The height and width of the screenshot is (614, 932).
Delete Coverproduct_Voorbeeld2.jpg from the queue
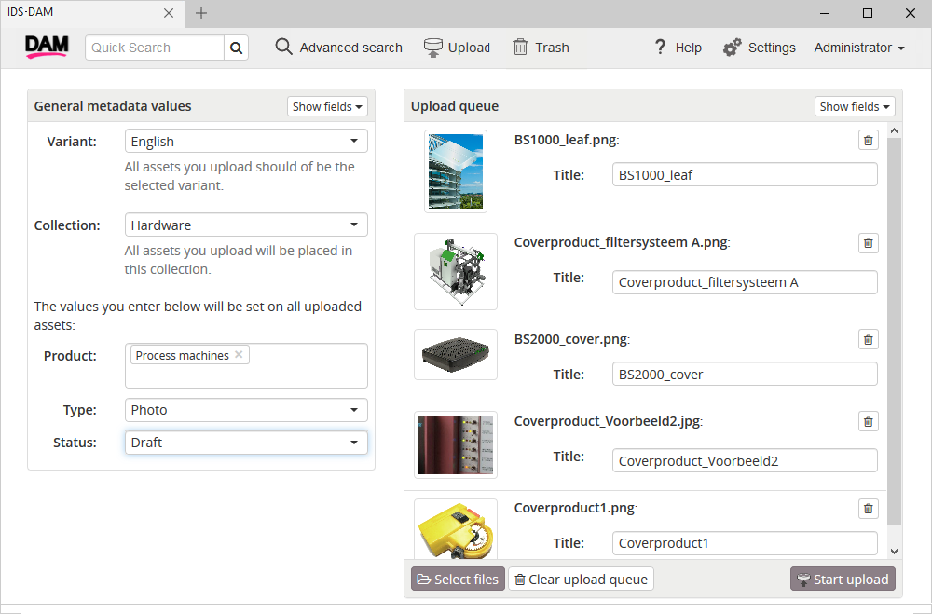point(868,422)
